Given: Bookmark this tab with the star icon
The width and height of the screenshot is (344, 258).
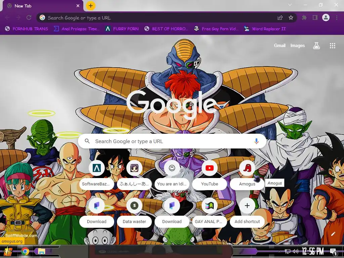Looking at the screenshot, I should coord(291,18).
